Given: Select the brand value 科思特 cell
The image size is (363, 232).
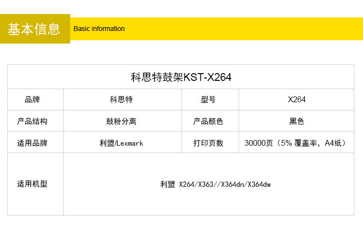Looking at the screenshot, I should (121, 100).
